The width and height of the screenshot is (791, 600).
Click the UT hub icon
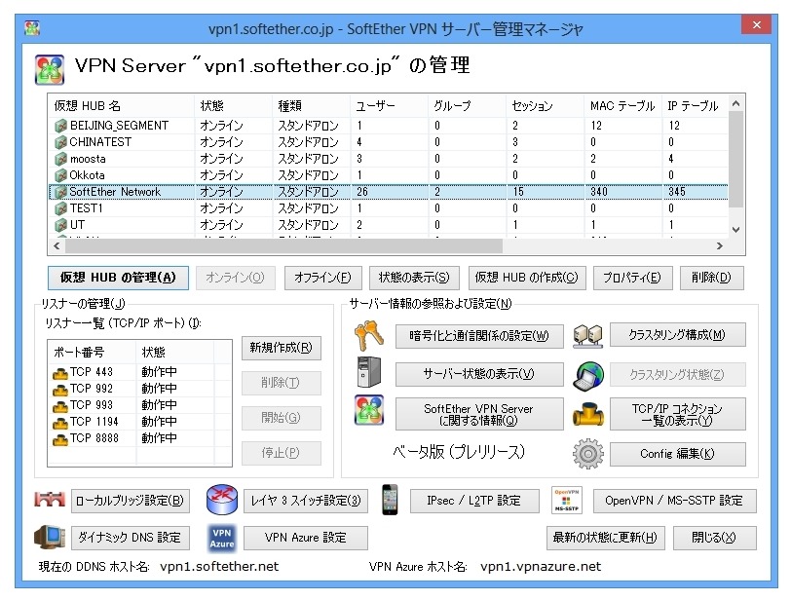tap(60, 225)
